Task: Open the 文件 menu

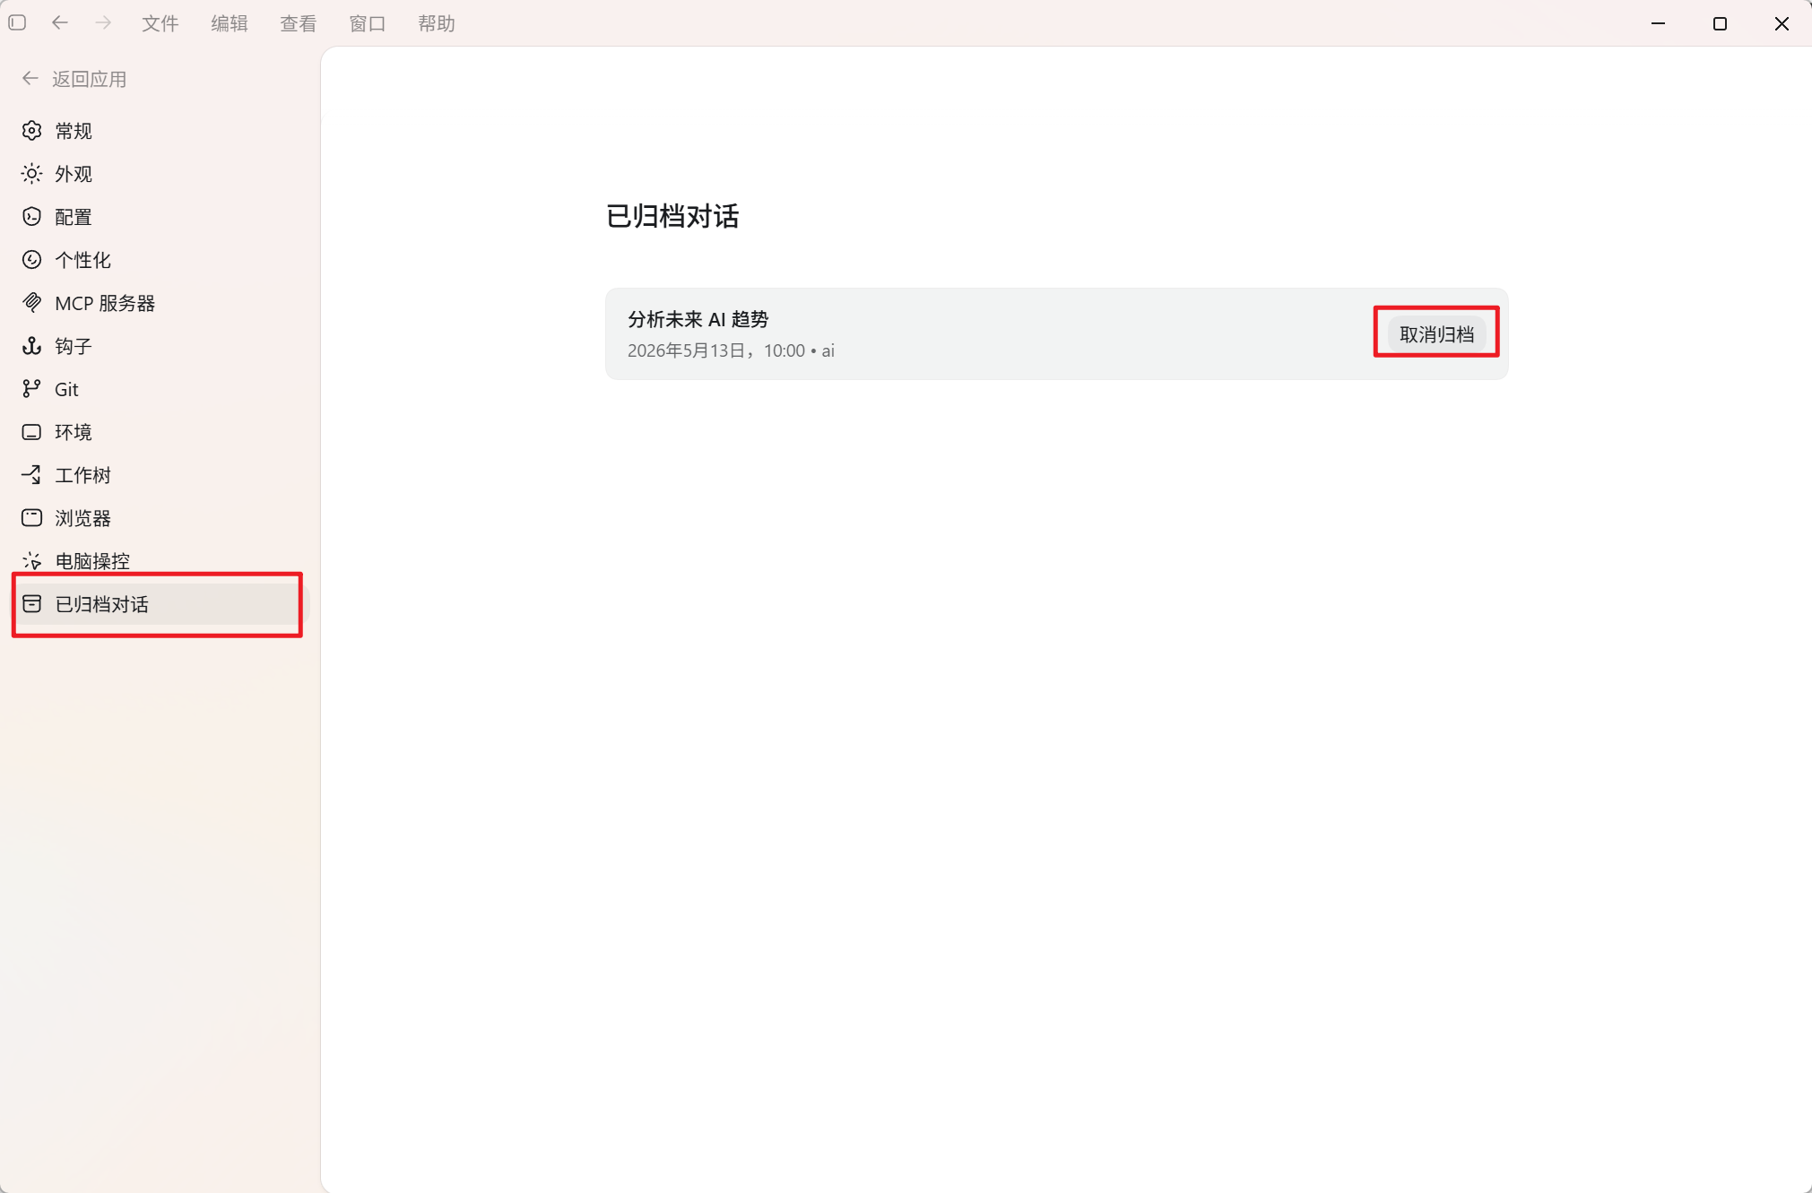Action: [160, 23]
